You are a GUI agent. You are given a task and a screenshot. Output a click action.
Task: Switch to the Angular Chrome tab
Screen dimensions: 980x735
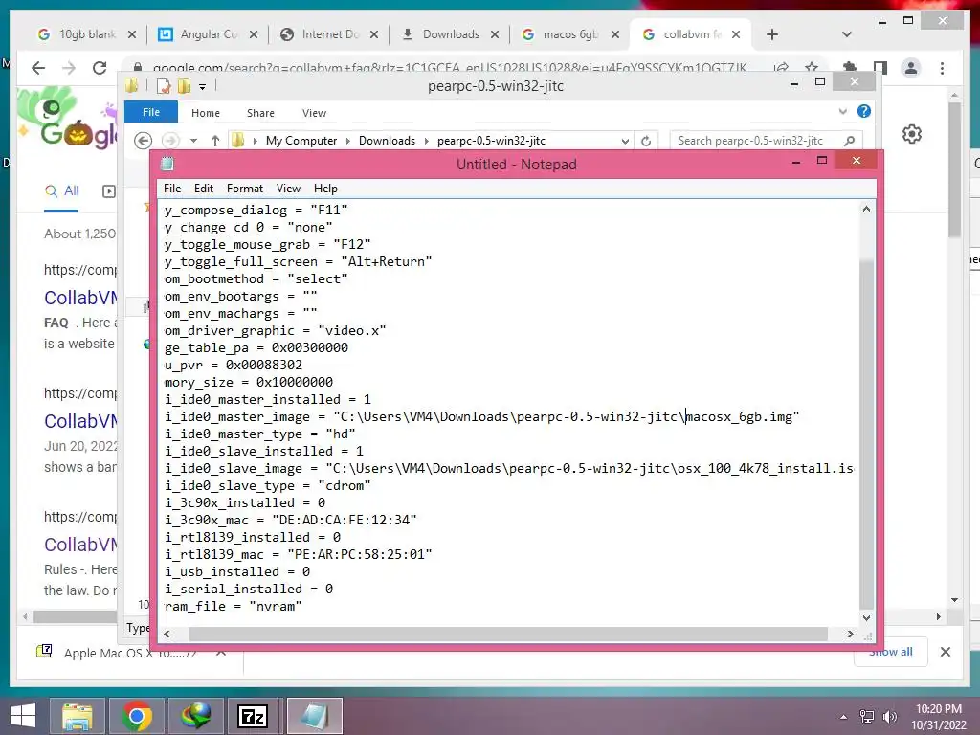[x=208, y=34]
